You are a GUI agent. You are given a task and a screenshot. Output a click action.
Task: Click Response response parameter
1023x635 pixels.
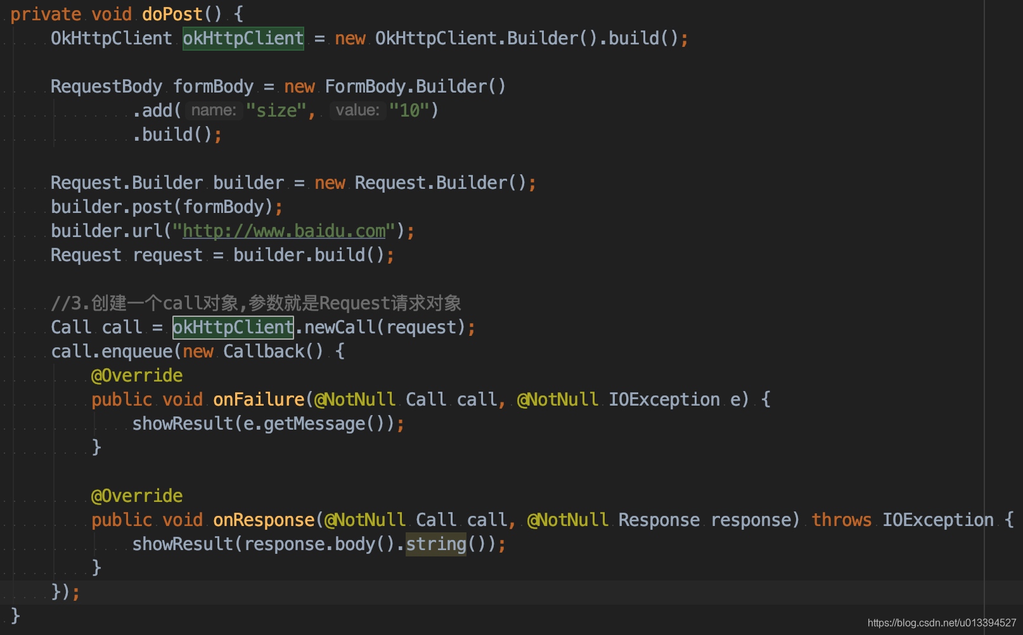(705, 520)
